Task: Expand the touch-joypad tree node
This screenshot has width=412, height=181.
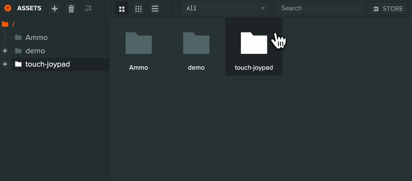Action: point(5,64)
